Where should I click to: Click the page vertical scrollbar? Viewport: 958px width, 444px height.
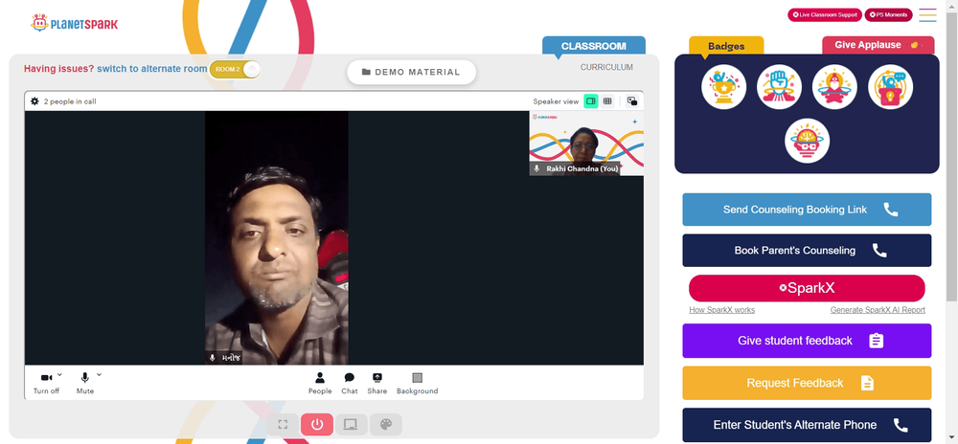click(952, 156)
